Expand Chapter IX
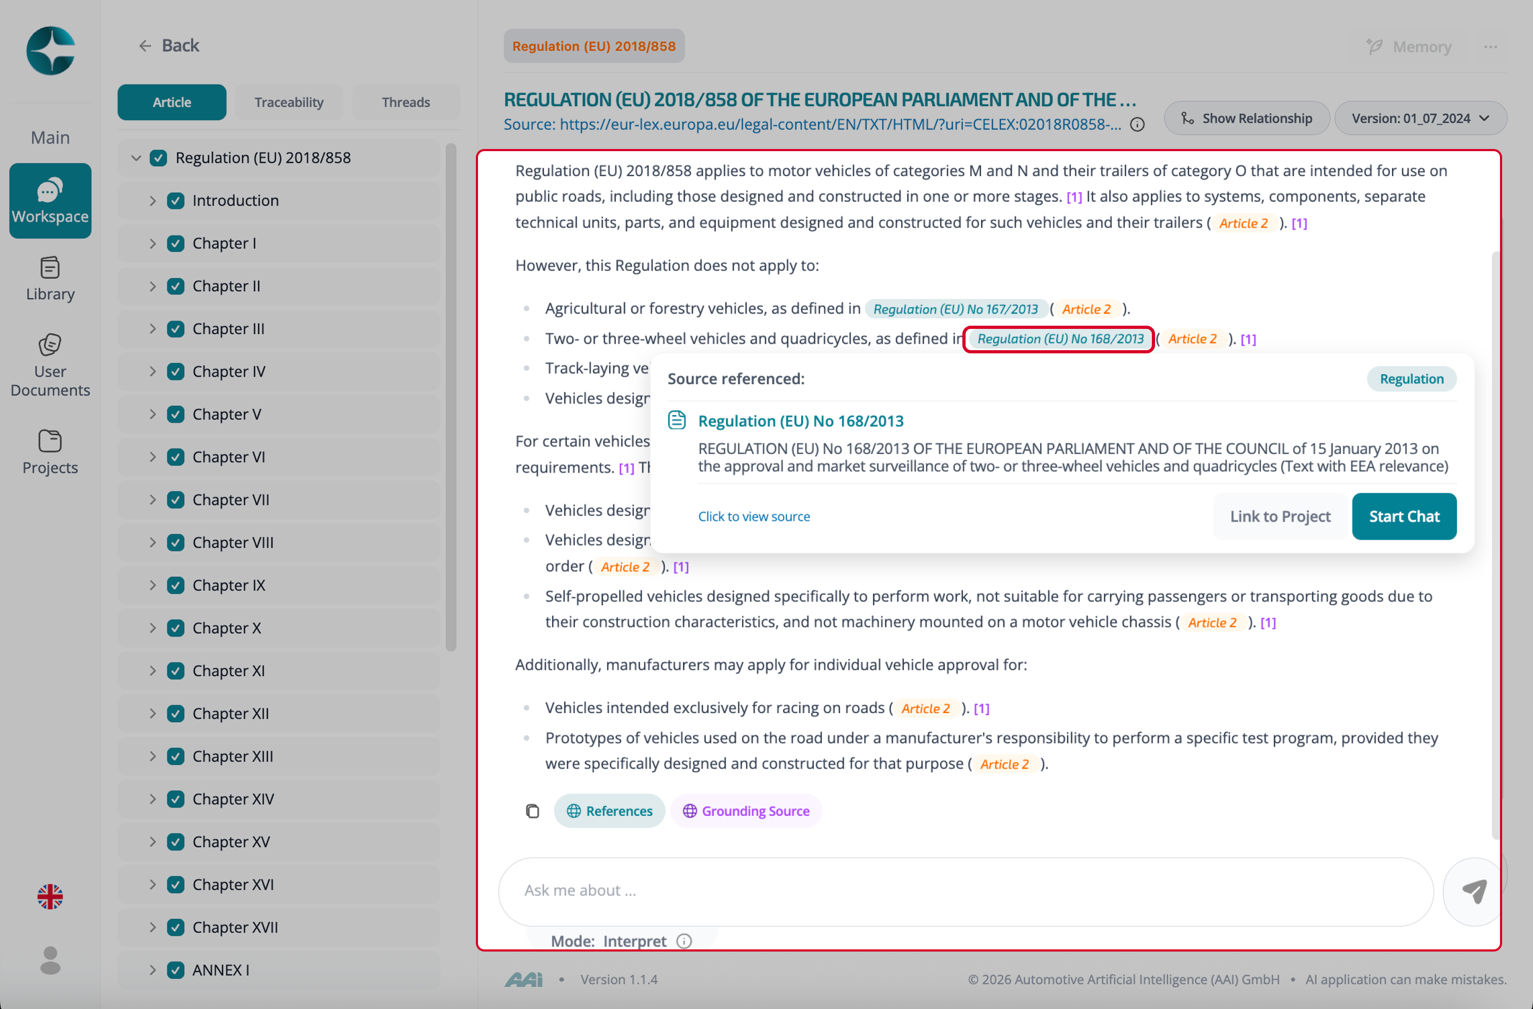This screenshot has width=1533, height=1009. tap(153, 585)
